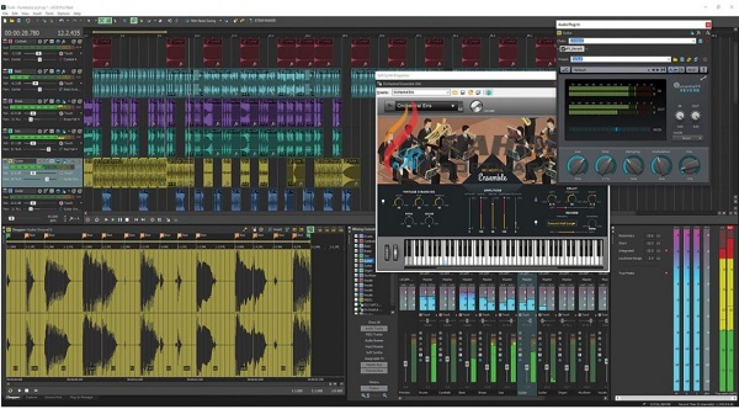Screen dimensions: 739x409
Task: Click the Open folder icon in main toolbar
Action: click(x=12, y=21)
